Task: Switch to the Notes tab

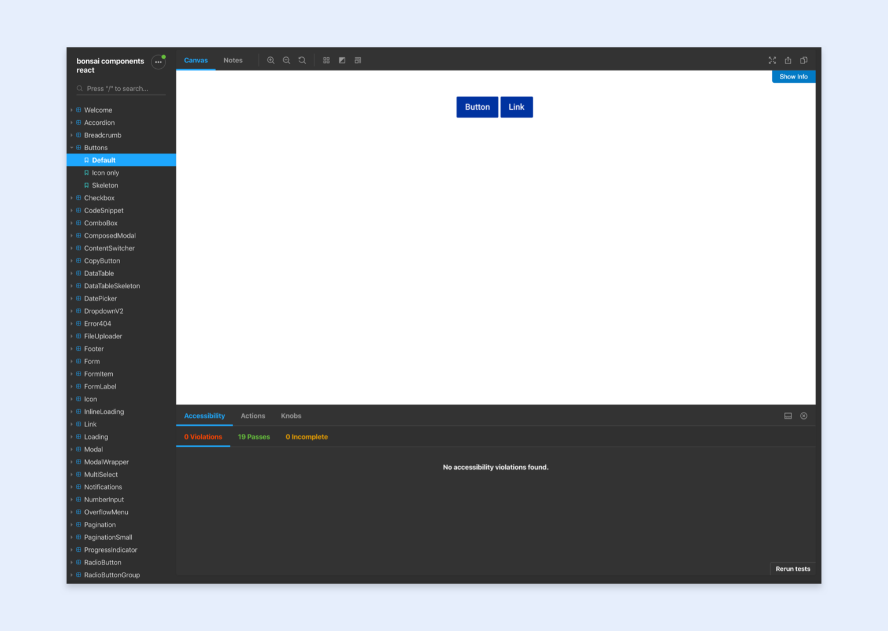Action: tap(233, 60)
